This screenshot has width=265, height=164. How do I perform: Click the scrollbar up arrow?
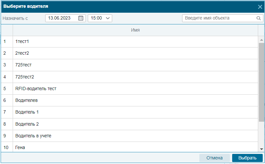coord(261,40)
